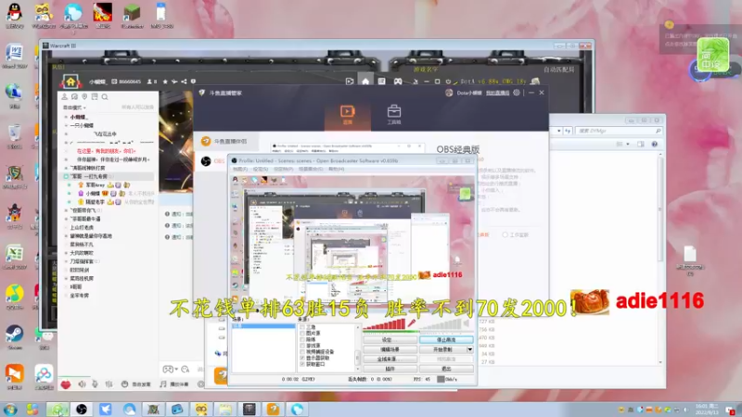
Task: Click the 全域来源 button in OBS
Action: click(x=390, y=359)
